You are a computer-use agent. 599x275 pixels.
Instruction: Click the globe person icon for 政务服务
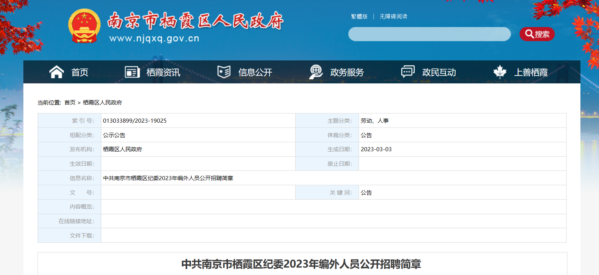(316, 72)
